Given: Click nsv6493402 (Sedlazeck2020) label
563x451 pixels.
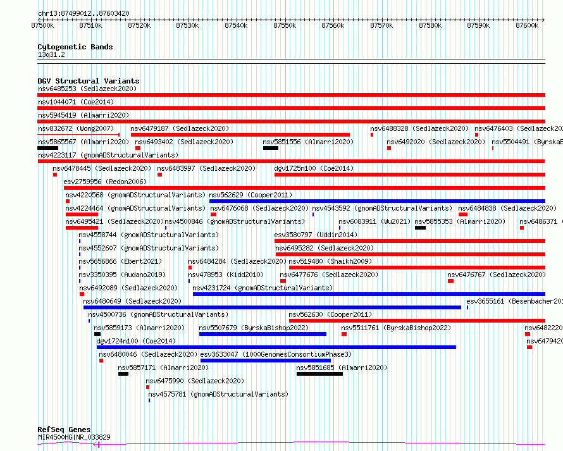Looking at the screenshot, I should point(184,142).
